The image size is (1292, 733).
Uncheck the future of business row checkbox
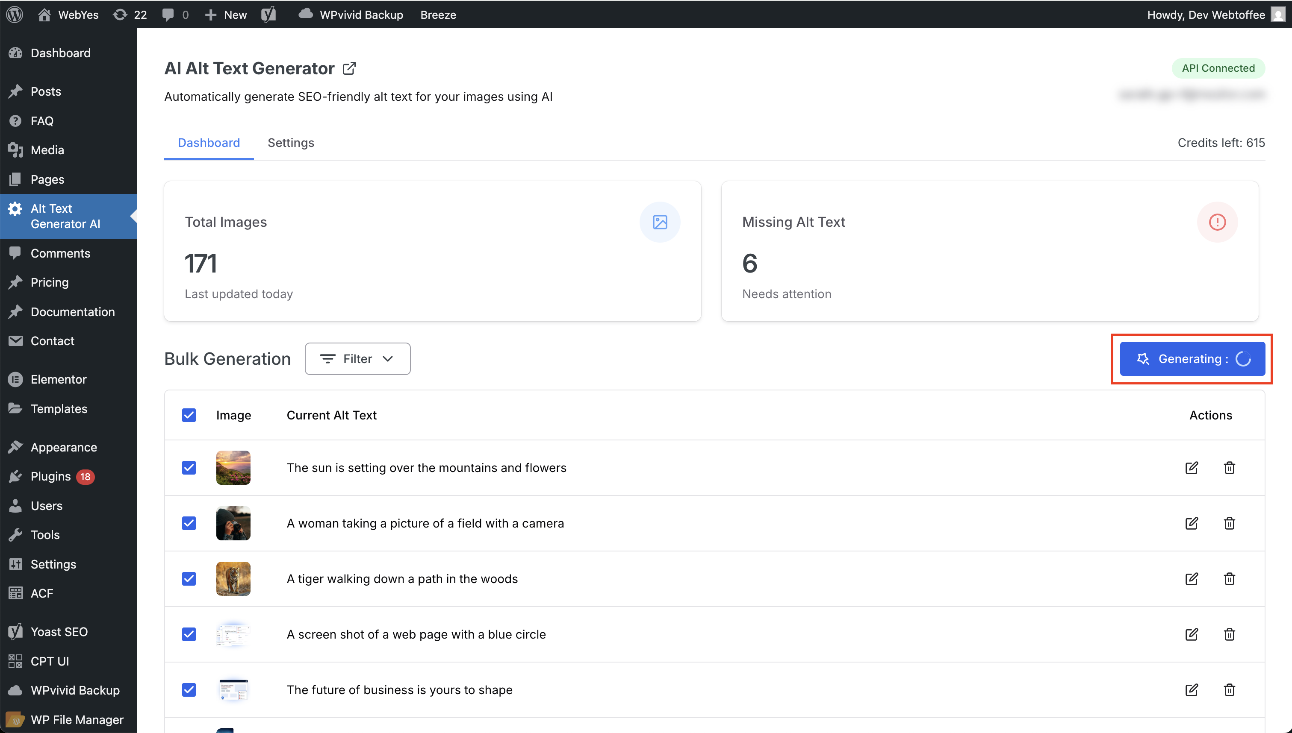(x=189, y=690)
